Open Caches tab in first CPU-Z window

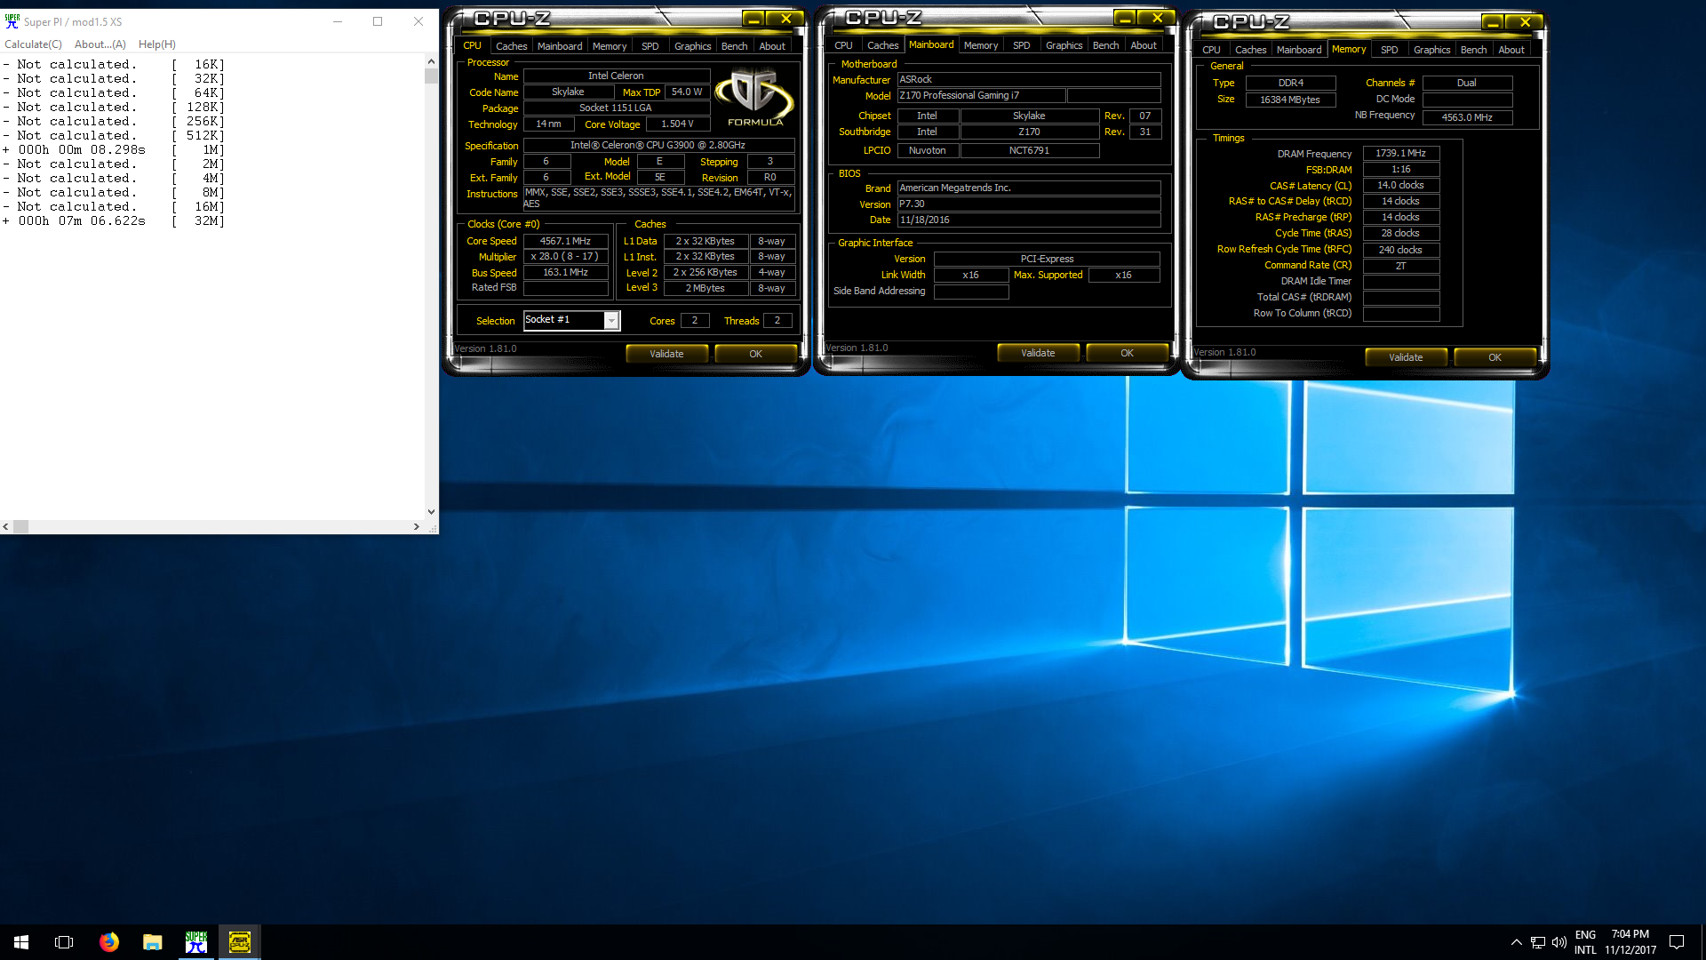511,46
